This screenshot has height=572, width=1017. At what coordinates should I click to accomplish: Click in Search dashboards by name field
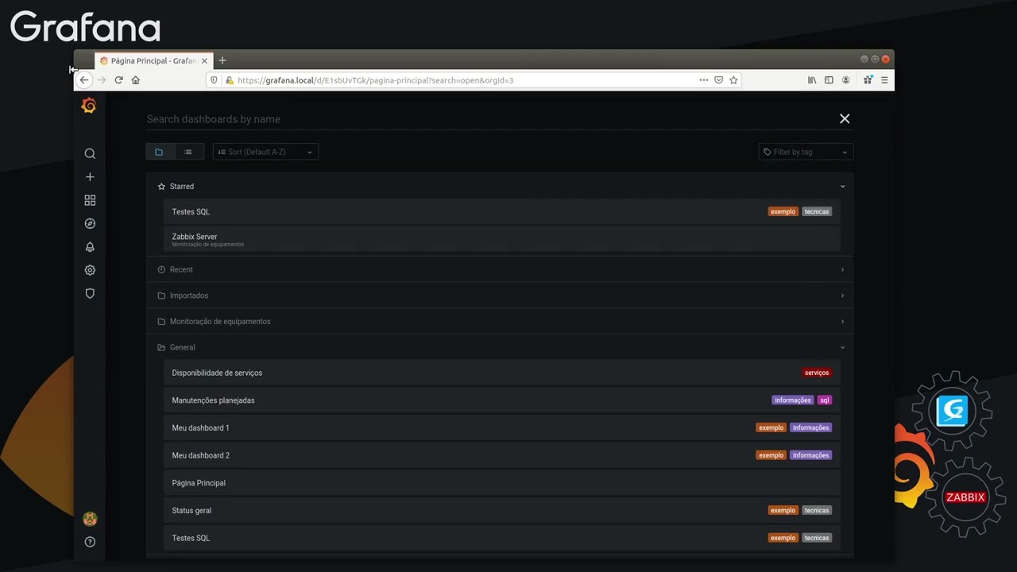click(489, 119)
